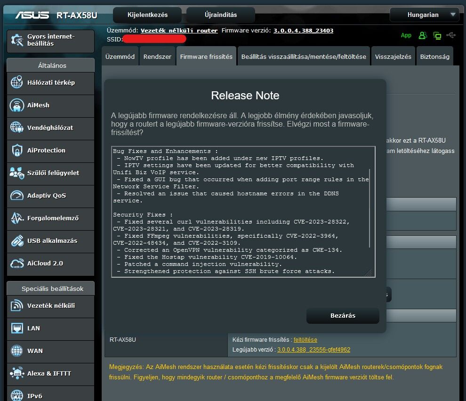Click the AiCloud 2.0 cloud icon
This screenshot has height=401, width=466.
tap(16, 263)
